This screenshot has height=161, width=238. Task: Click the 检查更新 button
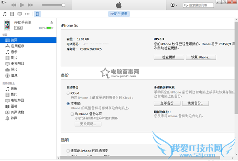pos(168,57)
